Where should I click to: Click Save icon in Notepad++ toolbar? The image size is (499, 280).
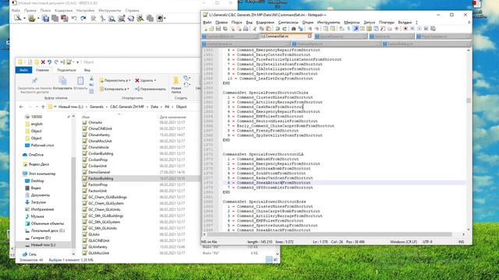tap(218, 29)
